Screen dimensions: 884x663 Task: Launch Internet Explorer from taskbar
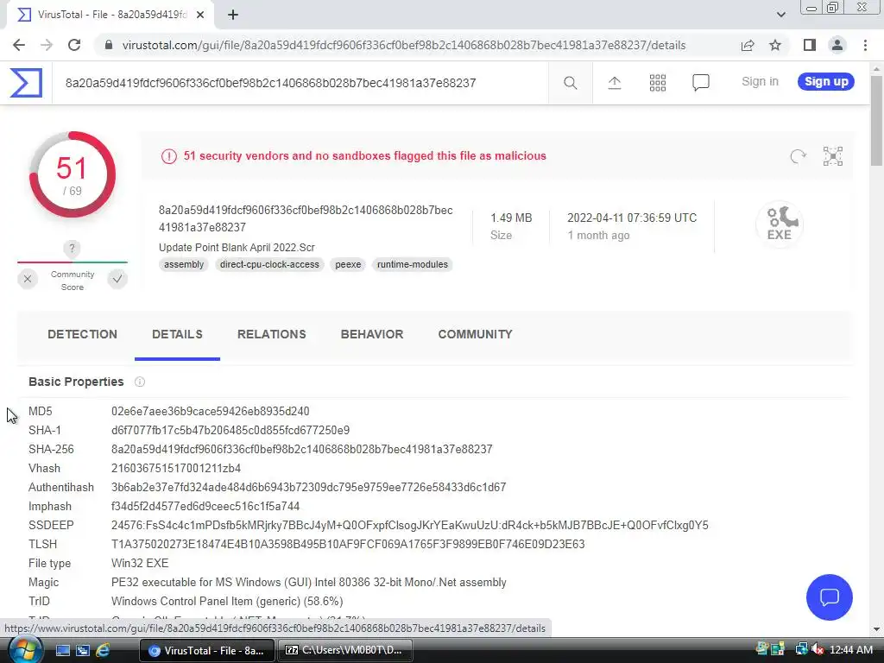click(103, 650)
